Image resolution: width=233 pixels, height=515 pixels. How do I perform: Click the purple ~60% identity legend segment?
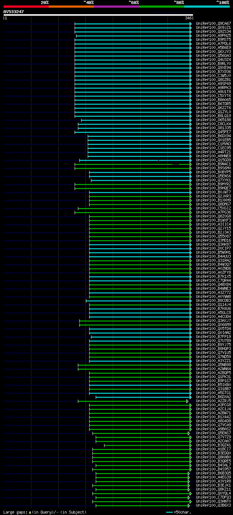tap(116, 6)
